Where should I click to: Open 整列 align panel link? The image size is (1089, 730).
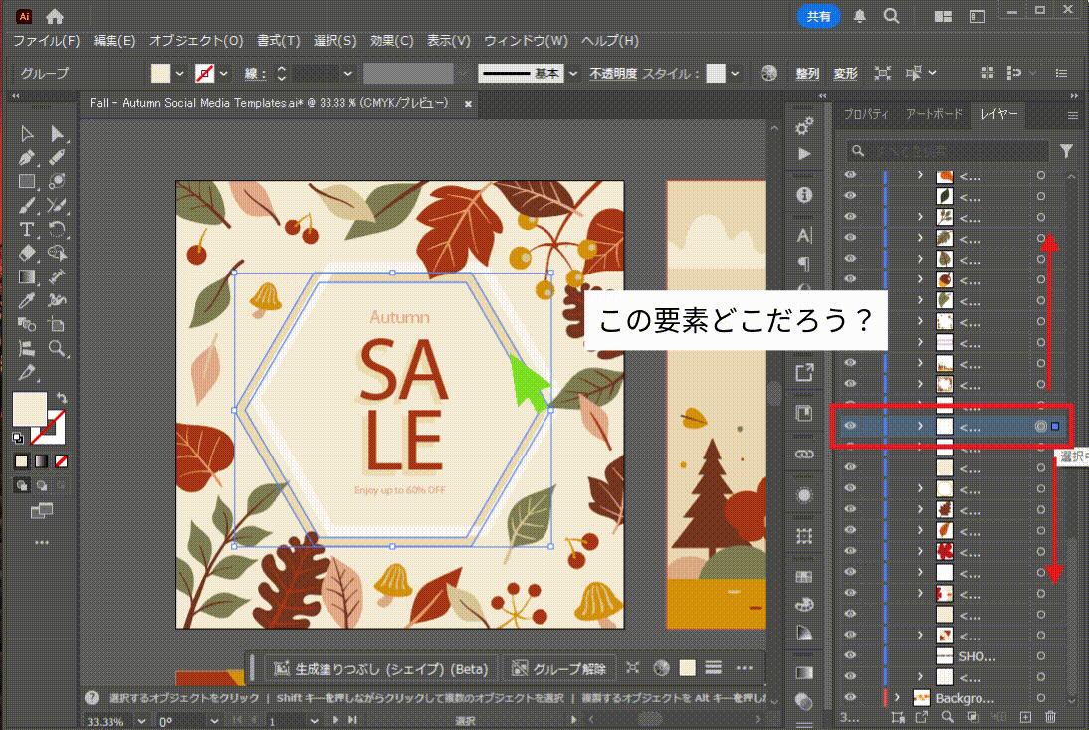(x=807, y=73)
